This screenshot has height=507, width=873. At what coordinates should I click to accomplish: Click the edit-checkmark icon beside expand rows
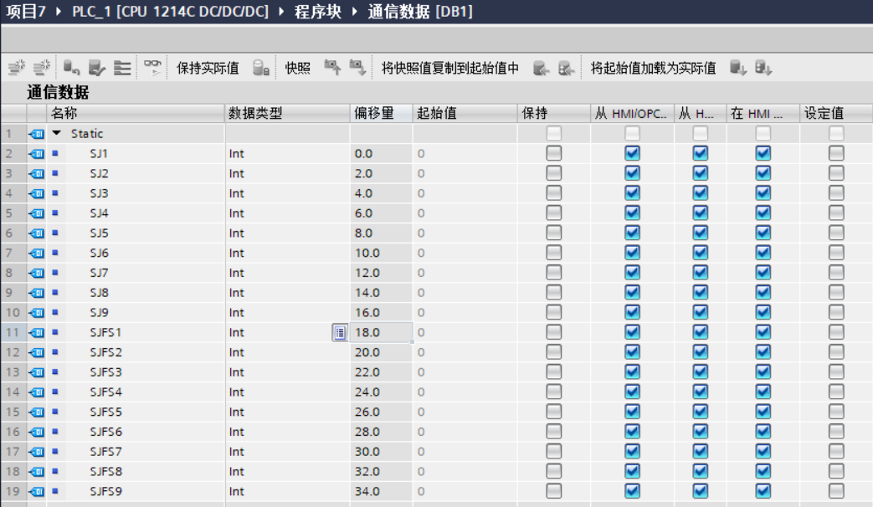97,68
